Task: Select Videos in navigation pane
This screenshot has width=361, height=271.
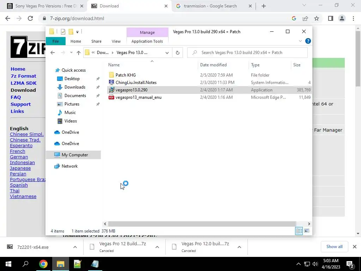Action: [71, 121]
